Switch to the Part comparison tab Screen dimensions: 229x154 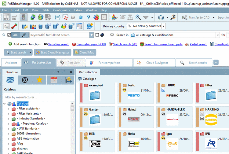click(x=109, y=63)
